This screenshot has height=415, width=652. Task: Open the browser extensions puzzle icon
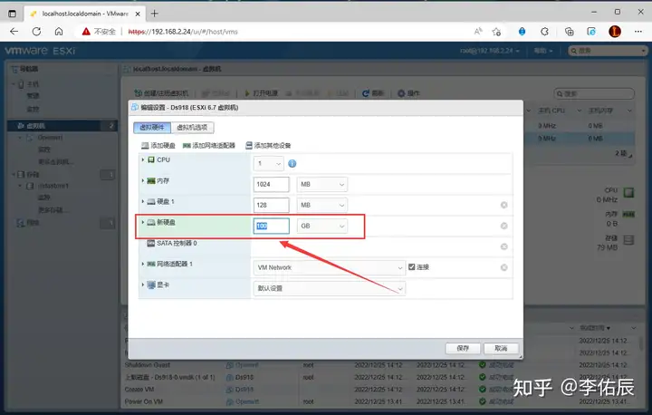[x=544, y=32]
